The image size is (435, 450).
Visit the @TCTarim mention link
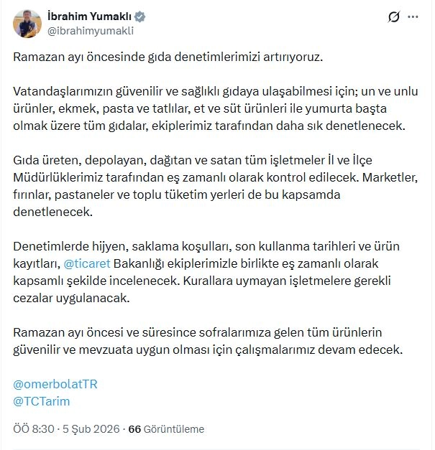[42, 401]
